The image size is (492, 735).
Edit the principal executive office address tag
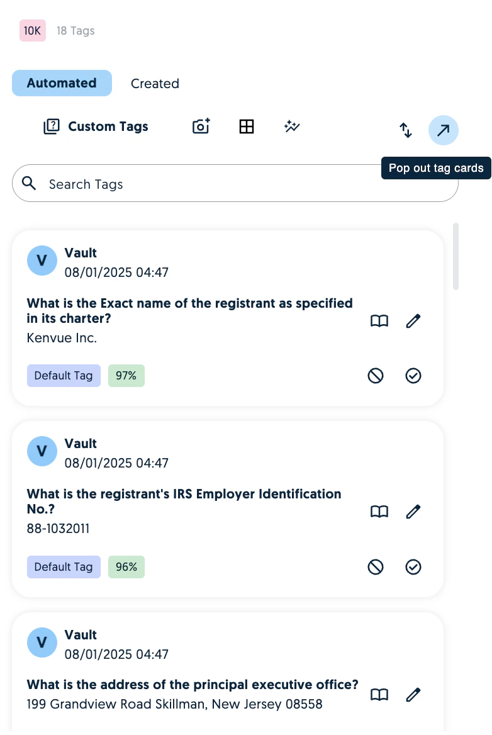413,694
